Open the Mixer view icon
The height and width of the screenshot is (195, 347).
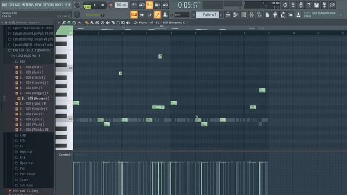click(x=252, y=15)
